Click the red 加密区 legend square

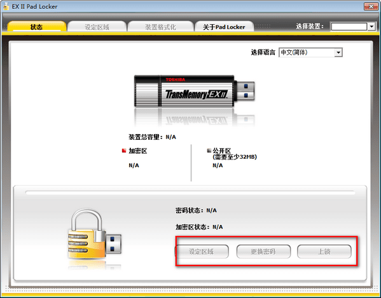pyautogui.click(x=124, y=151)
